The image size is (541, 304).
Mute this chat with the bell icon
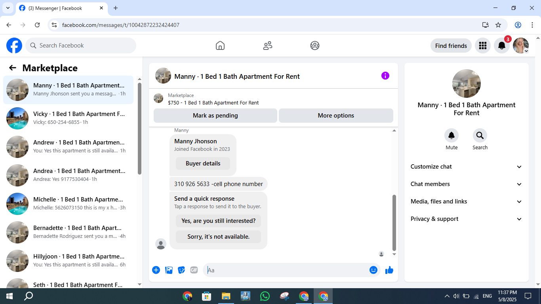point(451,136)
